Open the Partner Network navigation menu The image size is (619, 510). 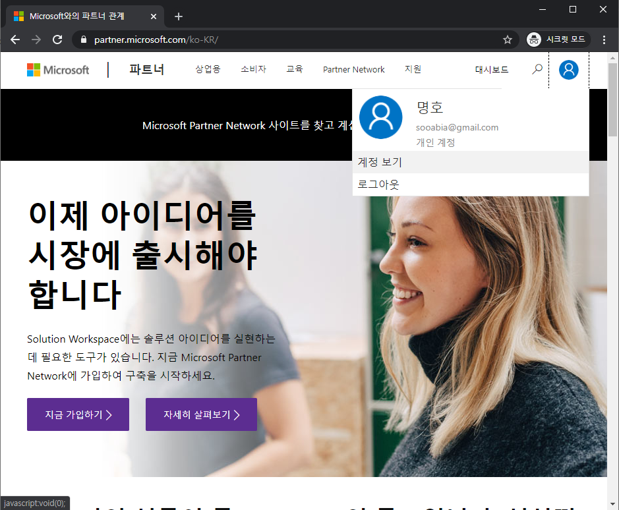354,69
